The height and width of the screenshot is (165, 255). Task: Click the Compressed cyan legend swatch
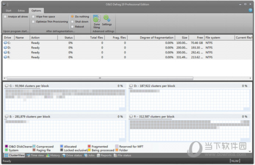coord(34,146)
